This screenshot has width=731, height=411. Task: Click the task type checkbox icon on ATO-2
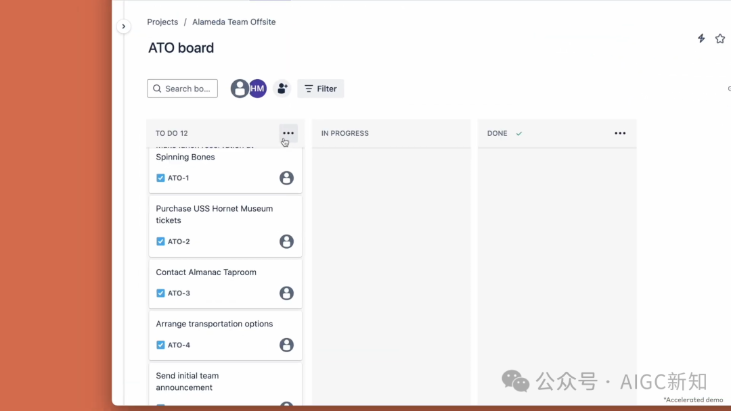click(x=160, y=241)
